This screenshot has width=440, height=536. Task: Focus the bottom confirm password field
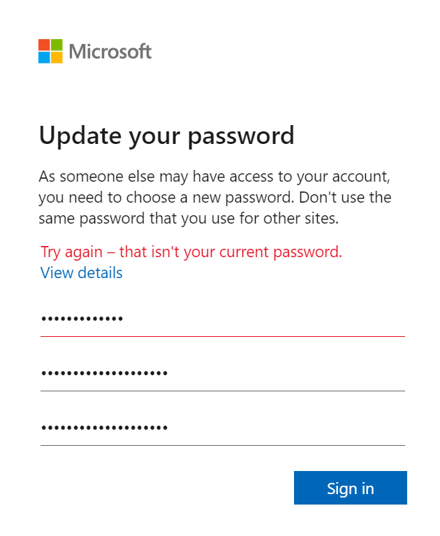pos(222,428)
